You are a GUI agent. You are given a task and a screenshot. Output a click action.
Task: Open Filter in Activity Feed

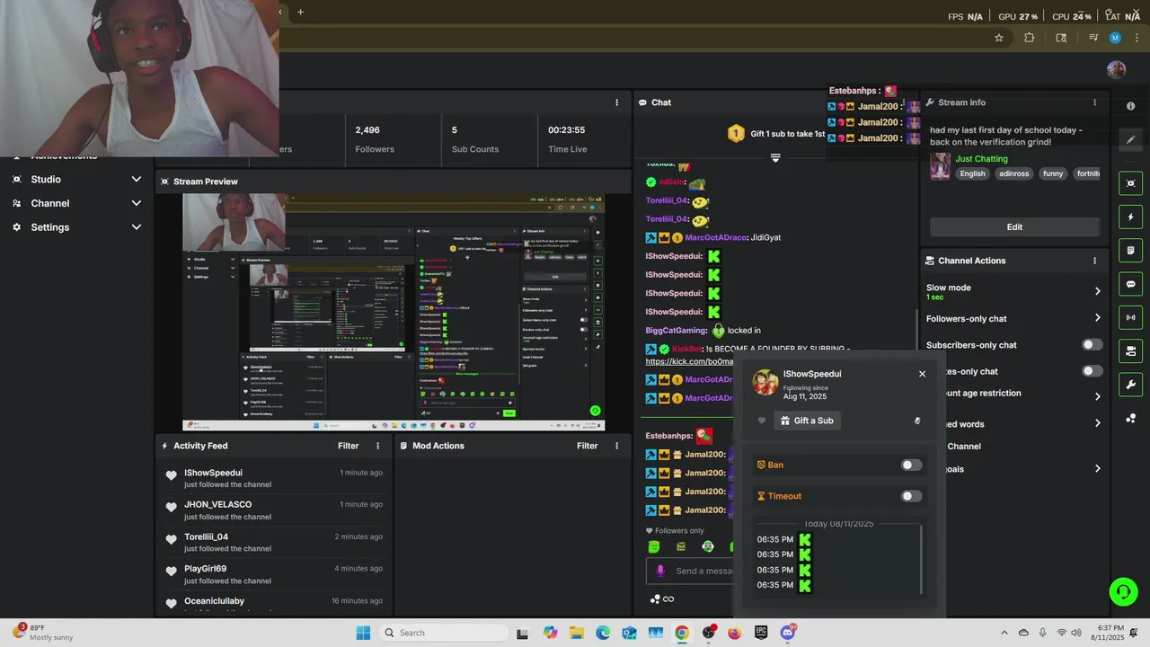point(349,446)
